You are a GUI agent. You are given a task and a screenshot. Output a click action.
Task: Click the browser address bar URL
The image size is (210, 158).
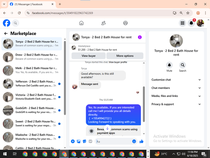click(x=63, y=13)
